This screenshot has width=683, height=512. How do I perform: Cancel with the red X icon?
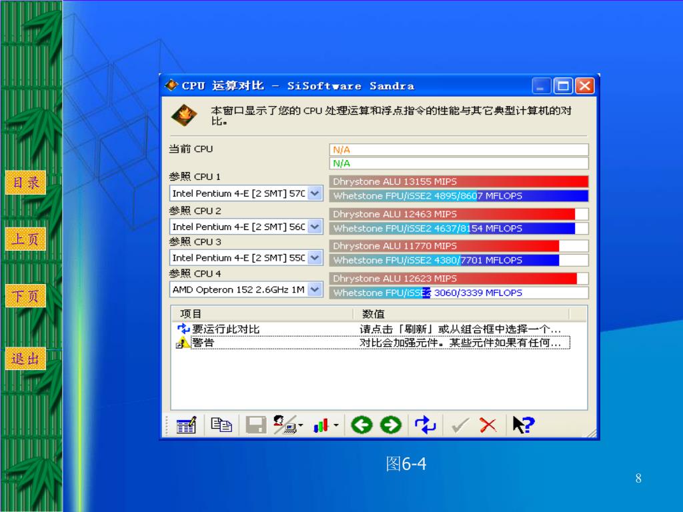click(488, 425)
